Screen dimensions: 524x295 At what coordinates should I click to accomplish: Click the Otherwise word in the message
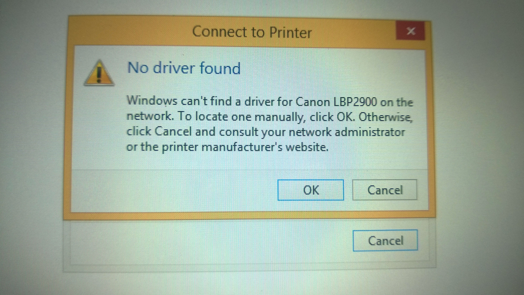tap(386, 117)
